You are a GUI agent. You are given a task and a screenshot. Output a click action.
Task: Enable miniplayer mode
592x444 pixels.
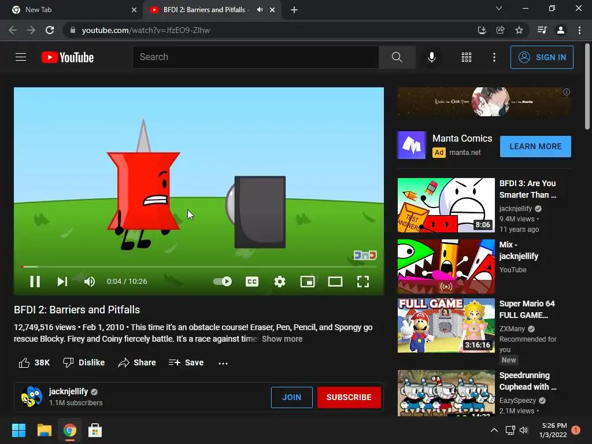tap(308, 282)
